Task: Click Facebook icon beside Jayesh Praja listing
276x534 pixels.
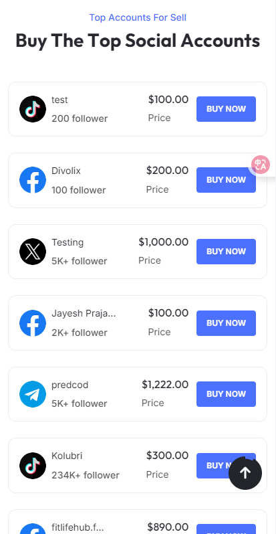Action: (x=33, y=323)
